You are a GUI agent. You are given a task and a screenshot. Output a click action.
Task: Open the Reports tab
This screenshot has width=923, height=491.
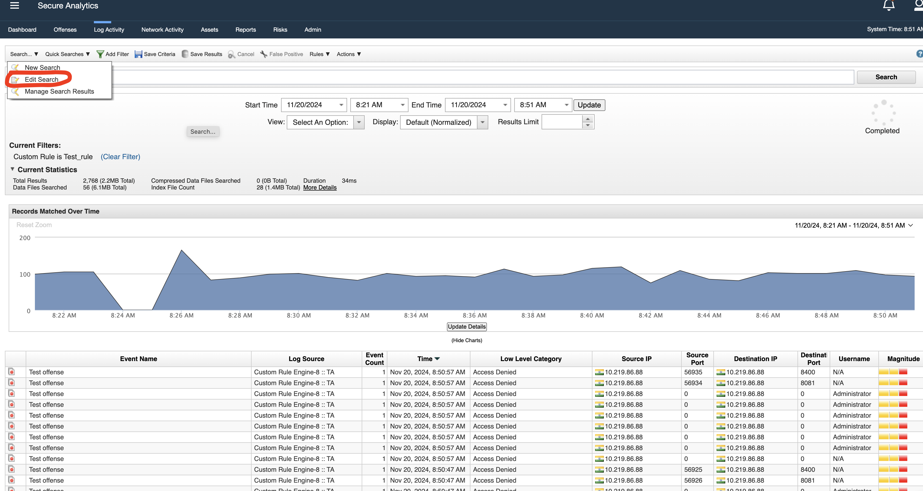pyautogui.click(x=245, y=30)
